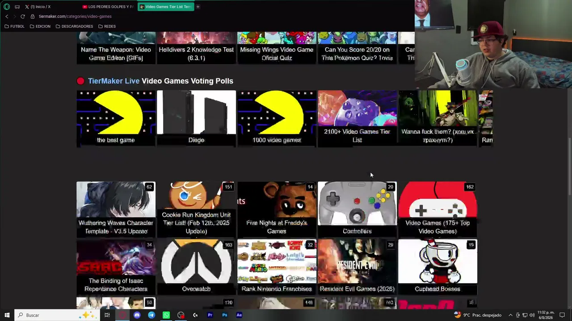Open the Cuphead Bosses tier list template
Screen dimensions: 572x321
tap(437, 267)
